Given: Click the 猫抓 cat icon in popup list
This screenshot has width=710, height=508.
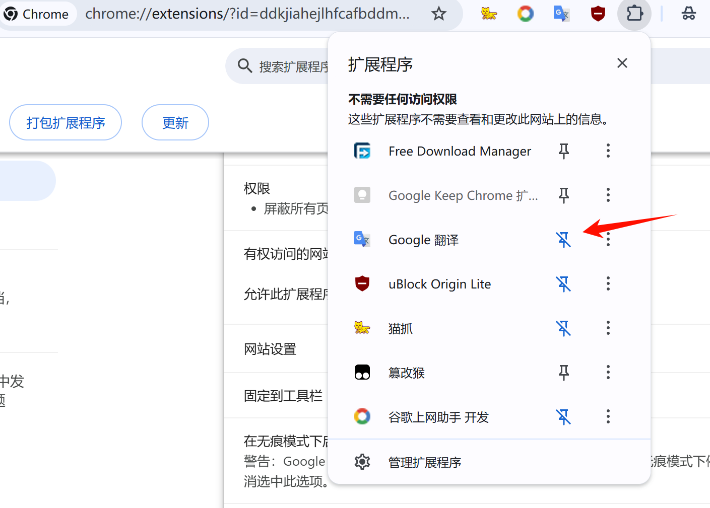Looking at the screenshot, I should 362,328.
